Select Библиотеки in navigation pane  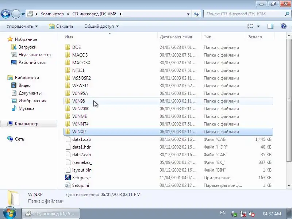(27, 78)
